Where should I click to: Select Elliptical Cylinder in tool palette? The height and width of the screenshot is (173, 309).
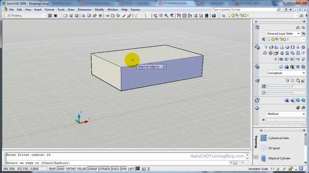279,158
